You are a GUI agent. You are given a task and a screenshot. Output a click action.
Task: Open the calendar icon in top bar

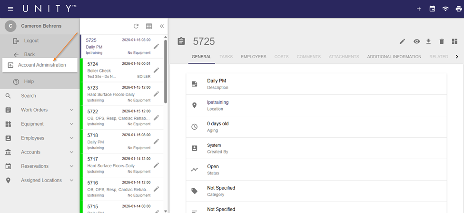432,9
